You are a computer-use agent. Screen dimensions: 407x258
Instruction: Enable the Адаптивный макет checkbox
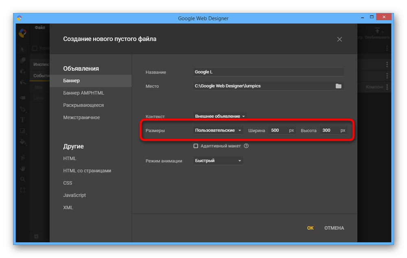(x=196, y=146)
